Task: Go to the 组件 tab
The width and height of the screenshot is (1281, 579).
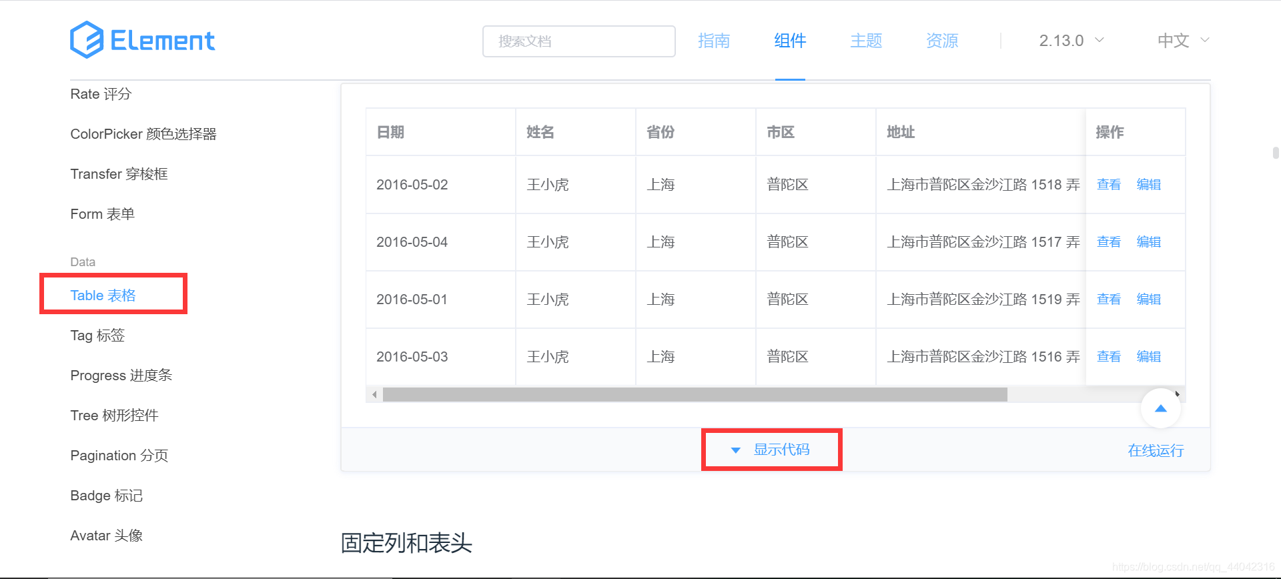Action: [x=790, y=41]
